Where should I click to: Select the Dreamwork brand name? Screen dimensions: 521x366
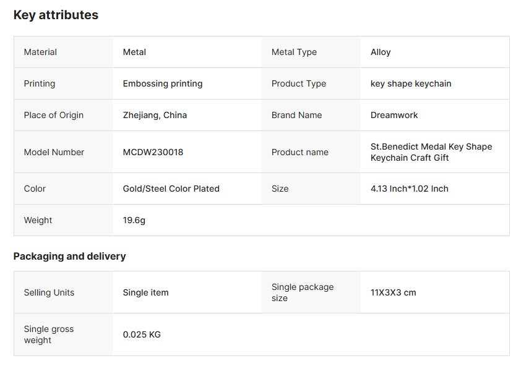coord(394,115)
